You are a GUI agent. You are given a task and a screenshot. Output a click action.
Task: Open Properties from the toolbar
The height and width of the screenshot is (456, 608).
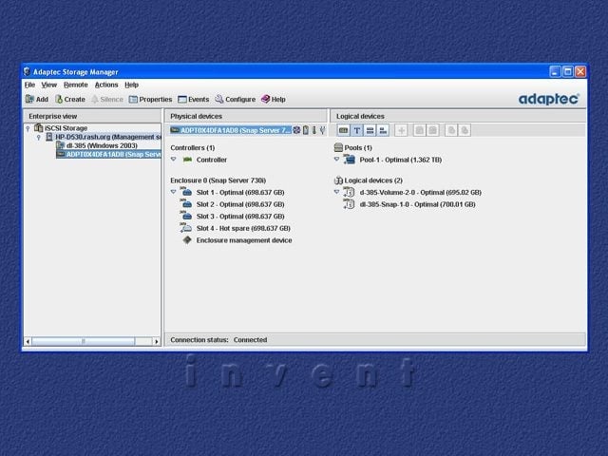click(x=150, y=99)
